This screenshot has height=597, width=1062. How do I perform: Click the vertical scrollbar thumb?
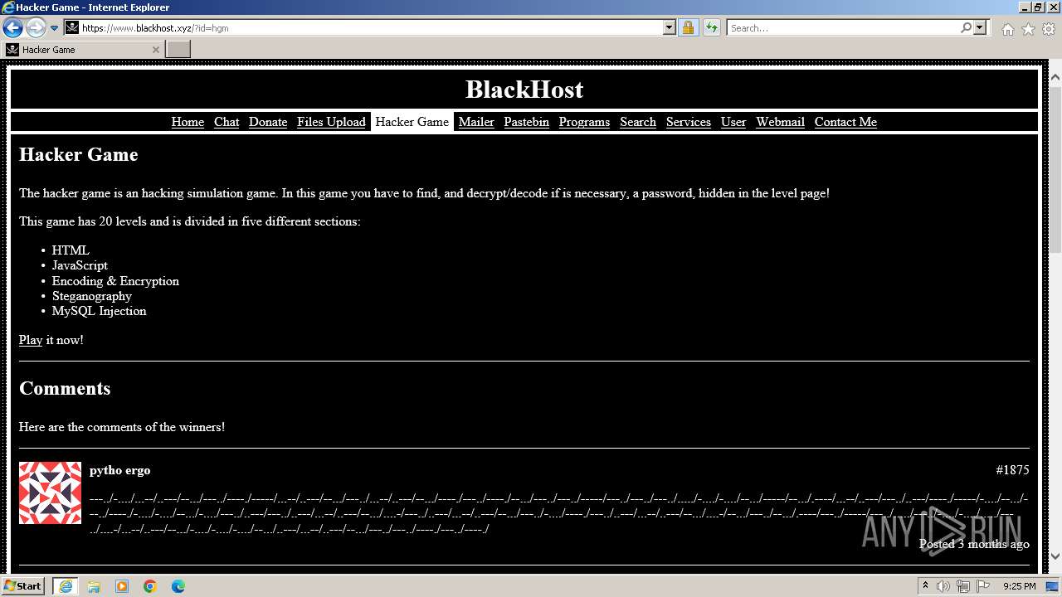(1055, 168)
